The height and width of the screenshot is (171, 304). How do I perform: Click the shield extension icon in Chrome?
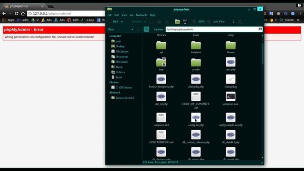(278, 14)
